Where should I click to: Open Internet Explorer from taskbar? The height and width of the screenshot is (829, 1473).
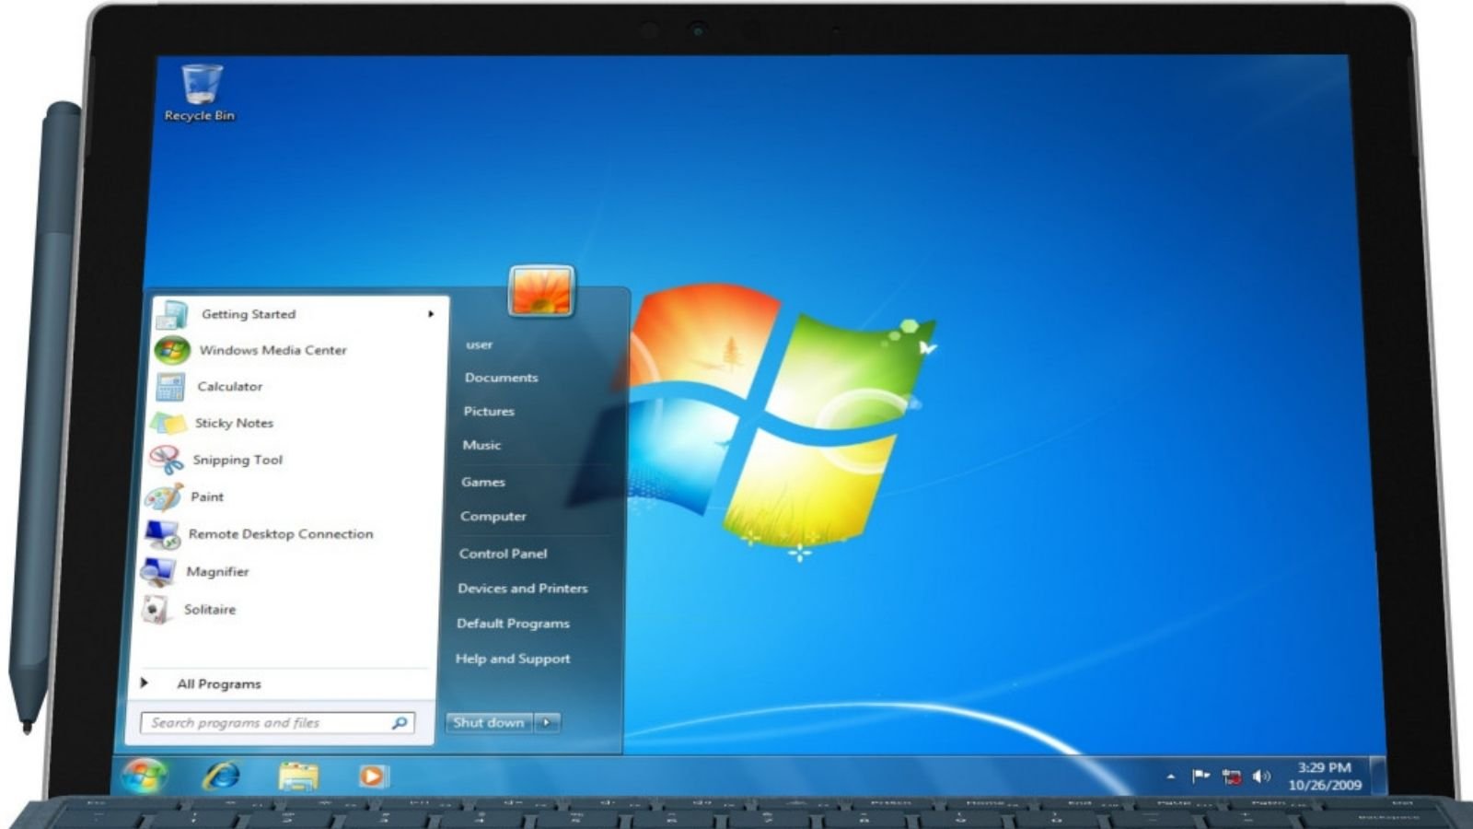click(221, 776)
